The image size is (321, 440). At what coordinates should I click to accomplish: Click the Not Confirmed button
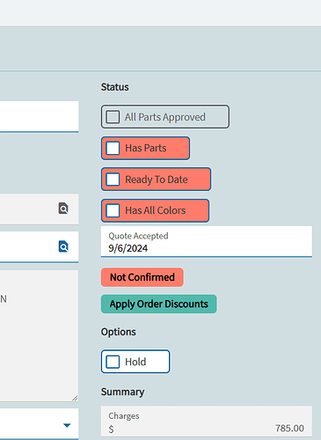[142, 277]
